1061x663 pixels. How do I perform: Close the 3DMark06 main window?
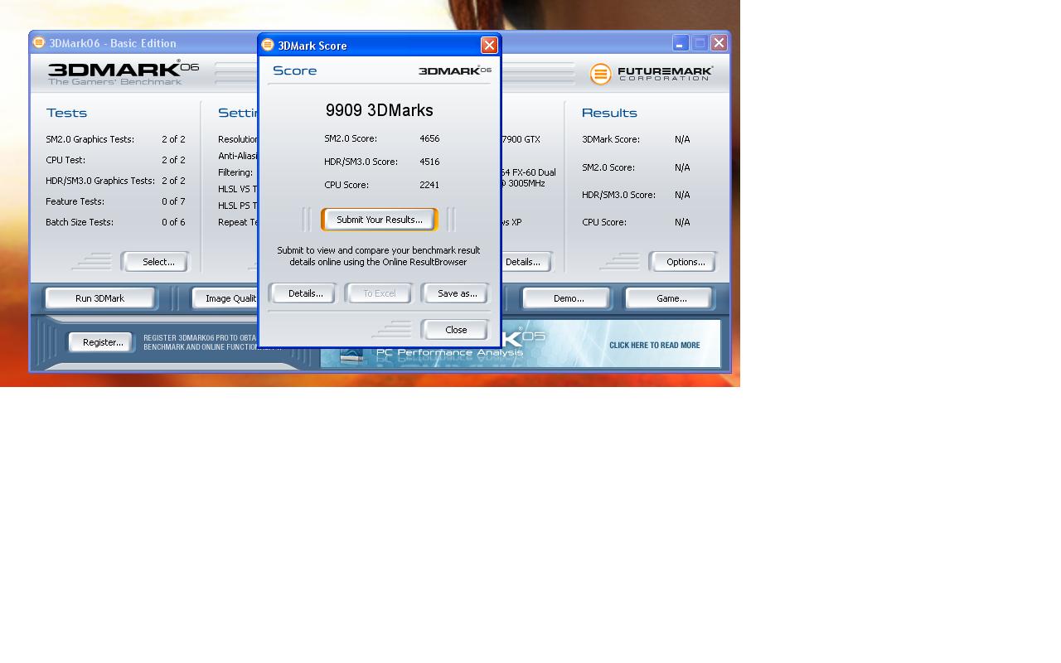719,42
